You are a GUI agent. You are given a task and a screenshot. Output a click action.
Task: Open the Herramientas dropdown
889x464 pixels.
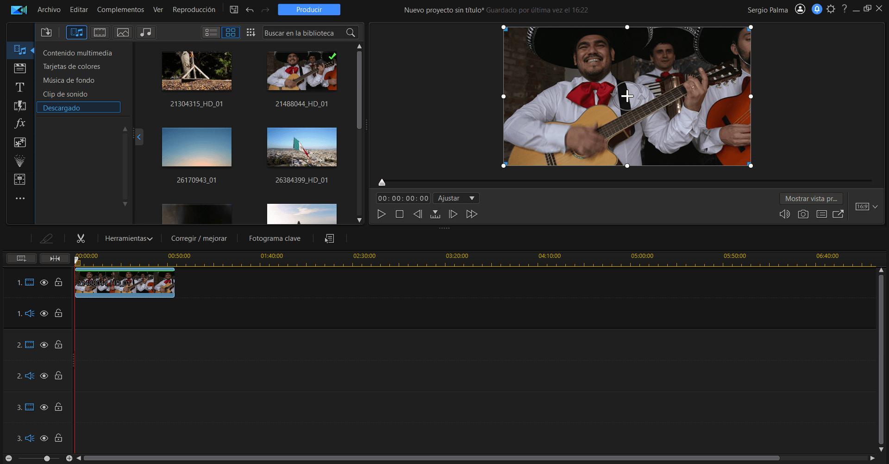[128, 238]
